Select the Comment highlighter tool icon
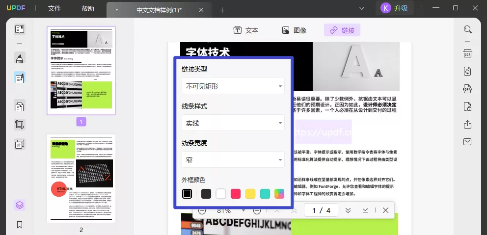Viewport: 487px width, 235px height. (x=20, y=58)
